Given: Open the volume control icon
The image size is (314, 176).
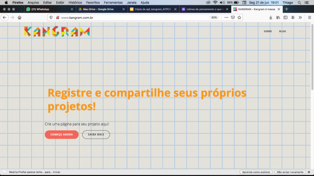Looking at the screenshot, I should tap(222, 3).
